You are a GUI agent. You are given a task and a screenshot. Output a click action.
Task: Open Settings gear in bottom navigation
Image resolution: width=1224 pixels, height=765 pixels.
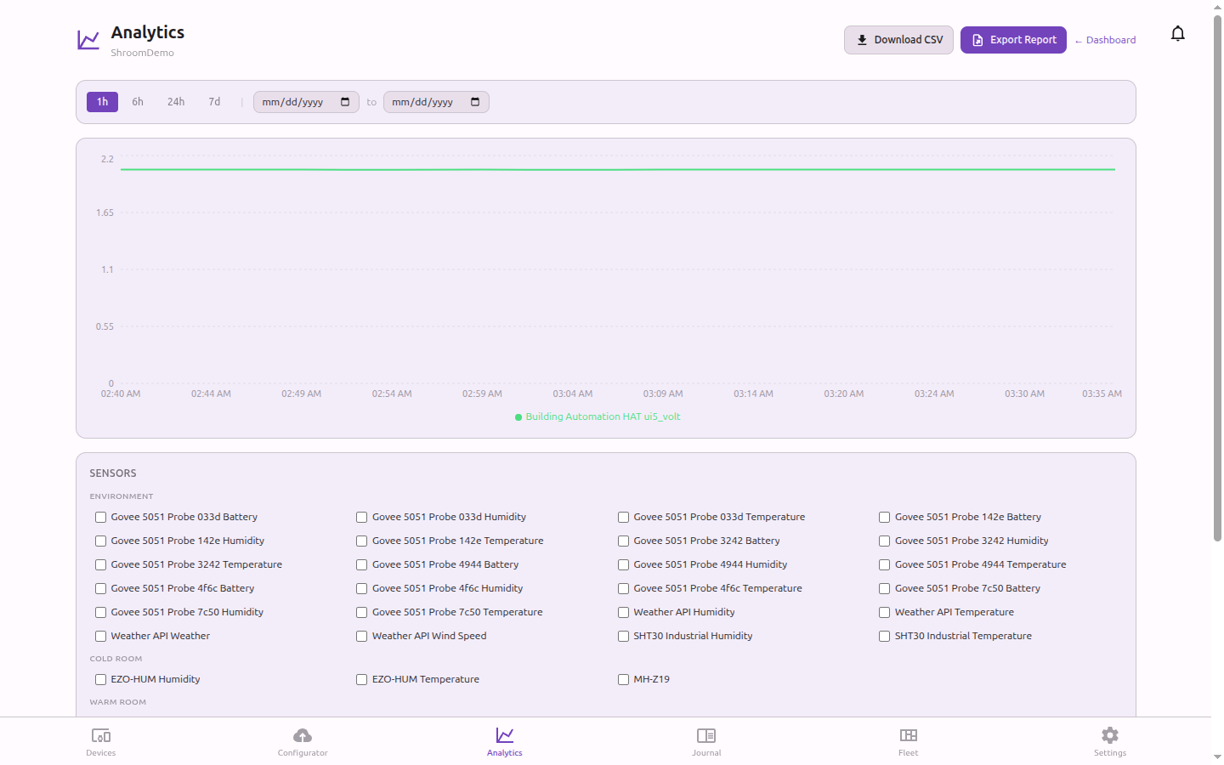[1110, 741]
